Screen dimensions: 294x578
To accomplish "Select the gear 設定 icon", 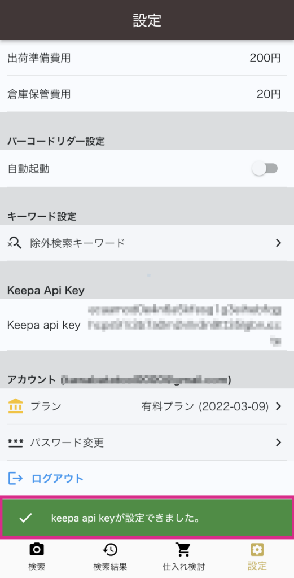I will 257,550.
